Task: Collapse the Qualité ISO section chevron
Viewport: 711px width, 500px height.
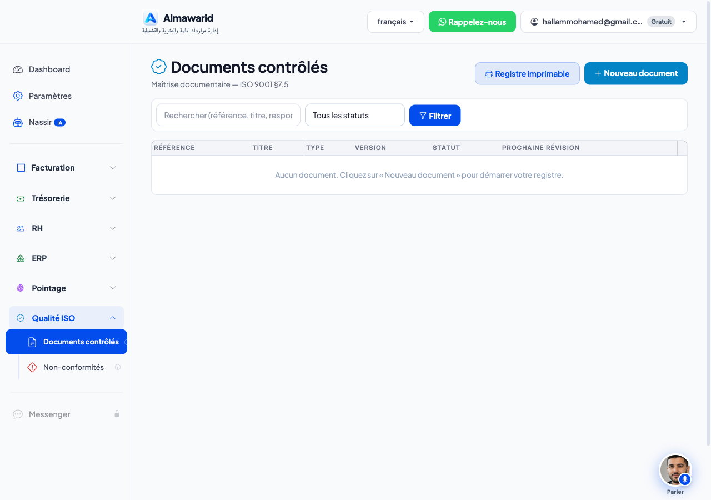Action: pyautogui.click(x=113, y=318)
